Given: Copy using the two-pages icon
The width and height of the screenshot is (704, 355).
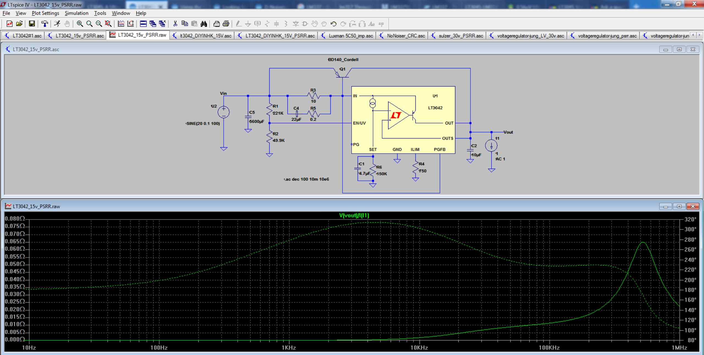Looking at the screenshot, I should [185, 24].
